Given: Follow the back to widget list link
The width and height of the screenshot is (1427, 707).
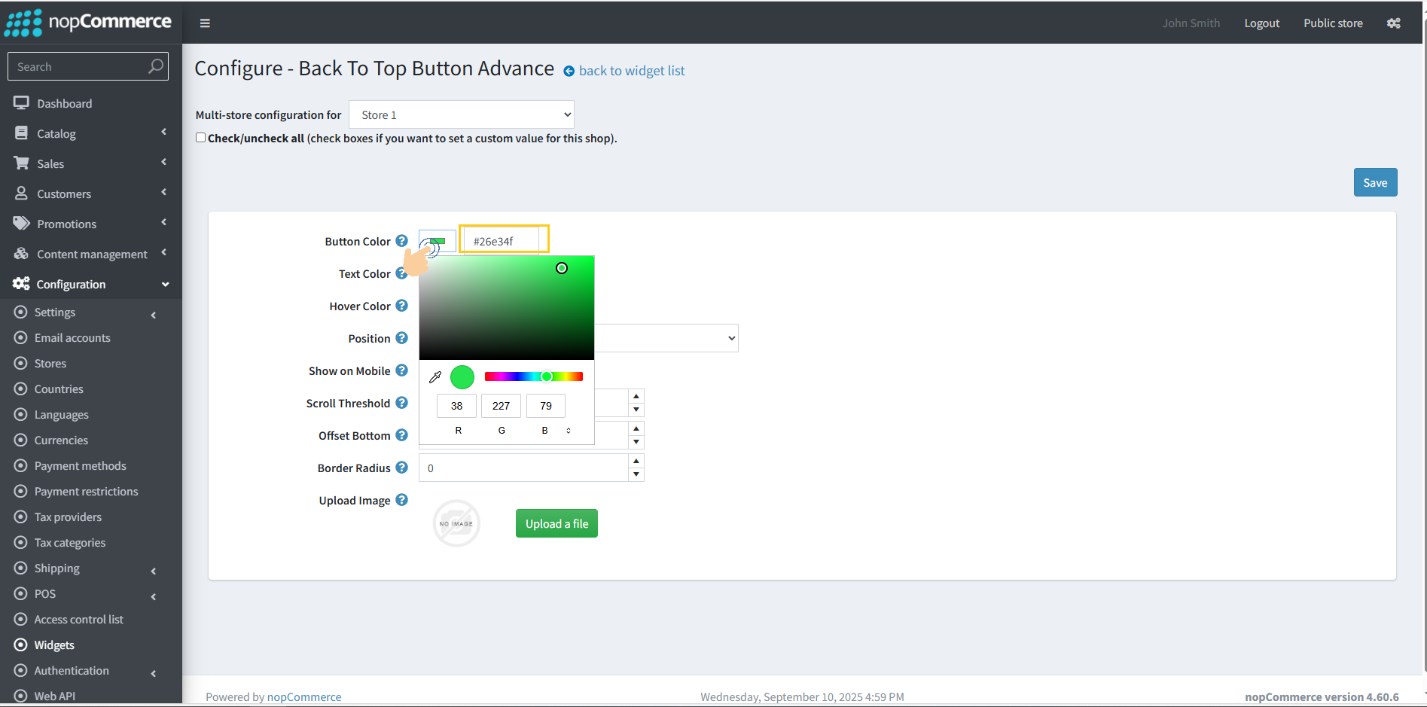Looking at the screenshot, I should 631,71.
